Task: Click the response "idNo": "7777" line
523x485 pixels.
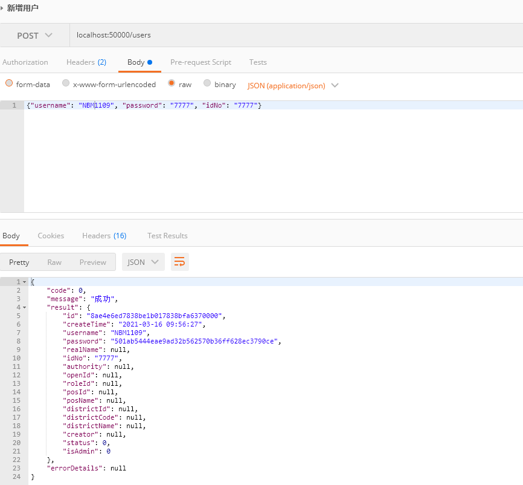Action: click(x=92, y=358)
